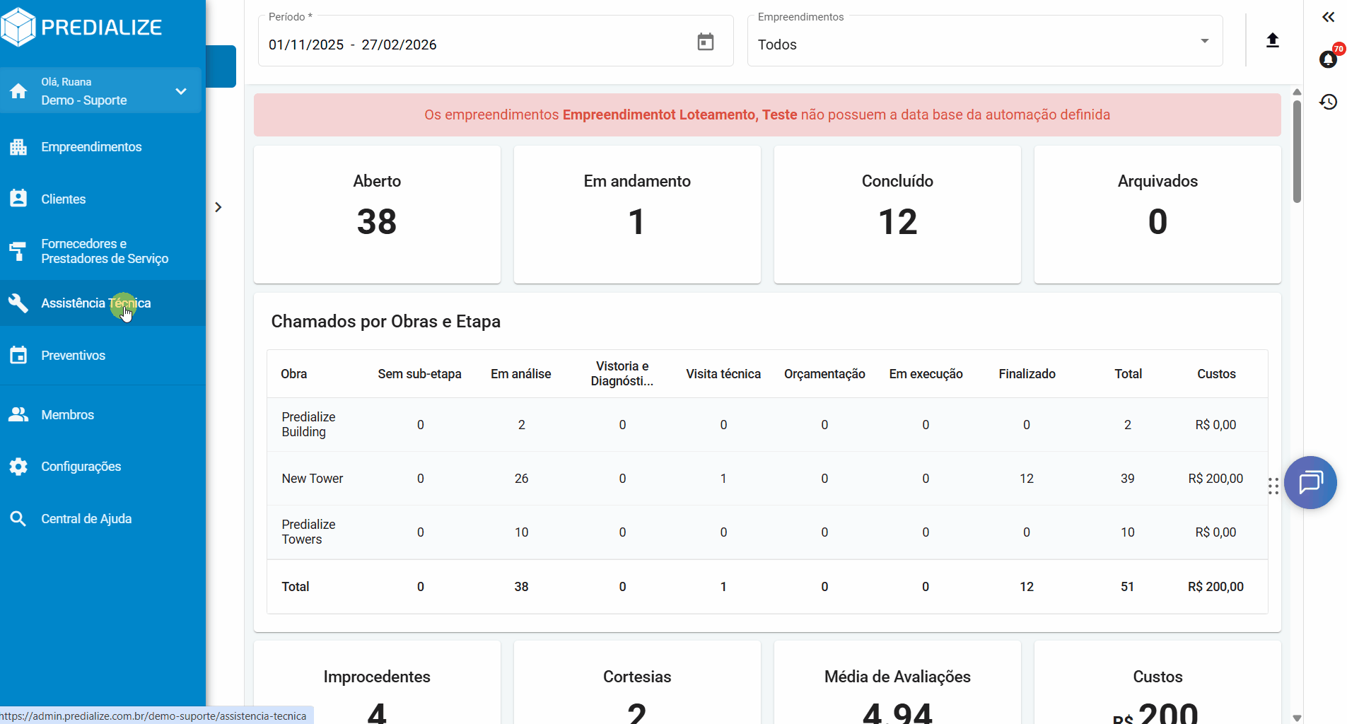Collapse right panel with double chevron

click(x=1329, y=17)
